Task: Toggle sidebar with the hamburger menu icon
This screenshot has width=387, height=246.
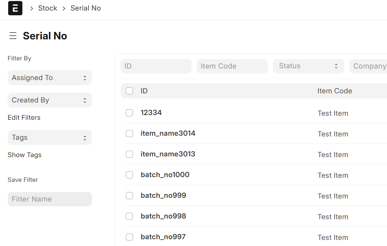Action: 13,36
